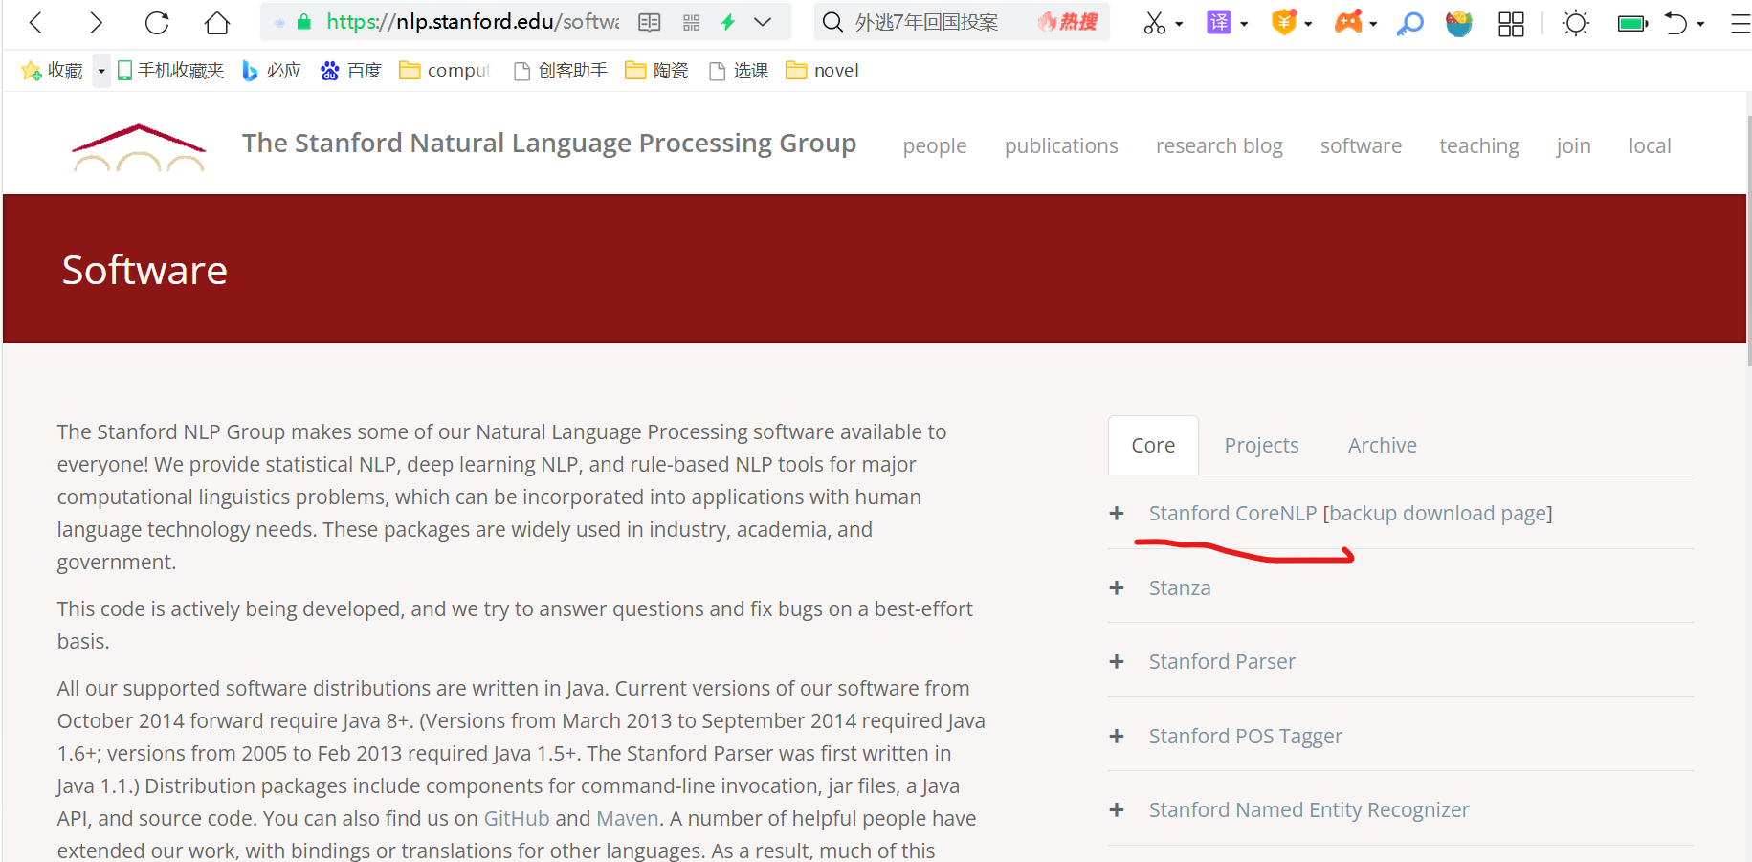Open the publications navigation item
The width and height of the screenshot is (1752, 862).
pyautogui.click(x=1061, y=145)
